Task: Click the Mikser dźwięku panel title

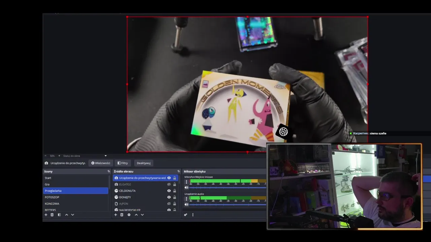Action: coord(195,171)
